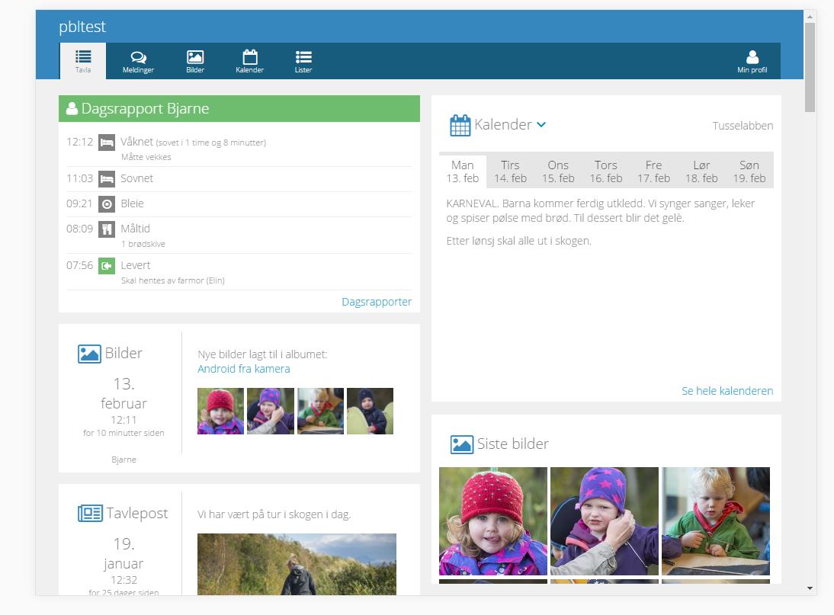Click the calendar icon beside Kalender heading
834x615 pixels.
click(x=460, y=126)
